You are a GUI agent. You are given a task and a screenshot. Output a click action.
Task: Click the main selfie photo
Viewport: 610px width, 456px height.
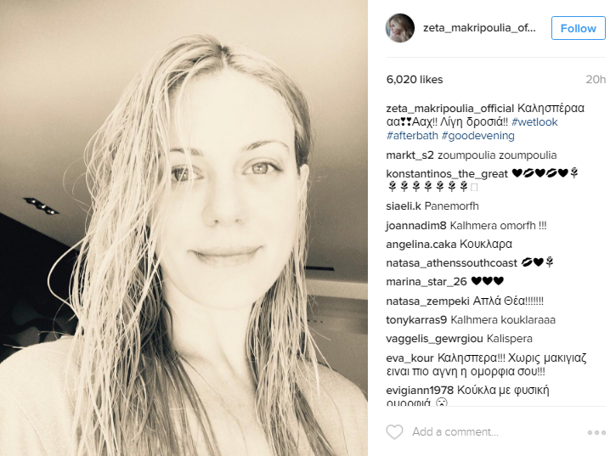click(184, 228)
